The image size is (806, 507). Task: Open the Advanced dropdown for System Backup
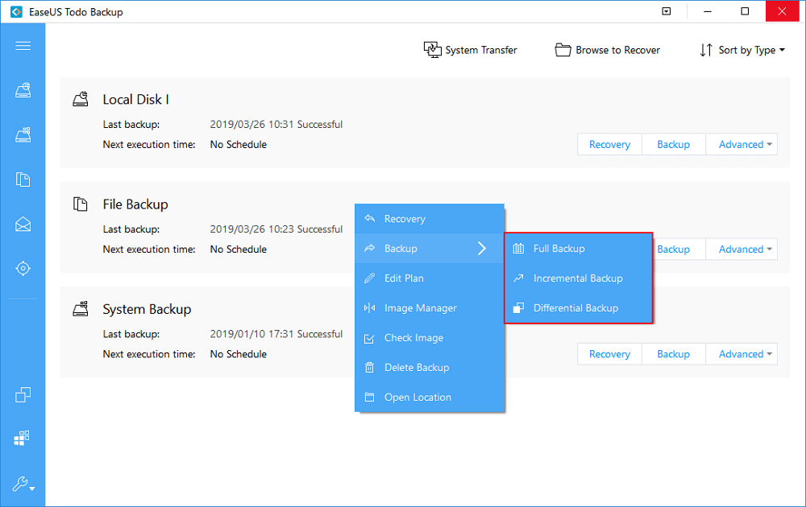click(741, 353)
